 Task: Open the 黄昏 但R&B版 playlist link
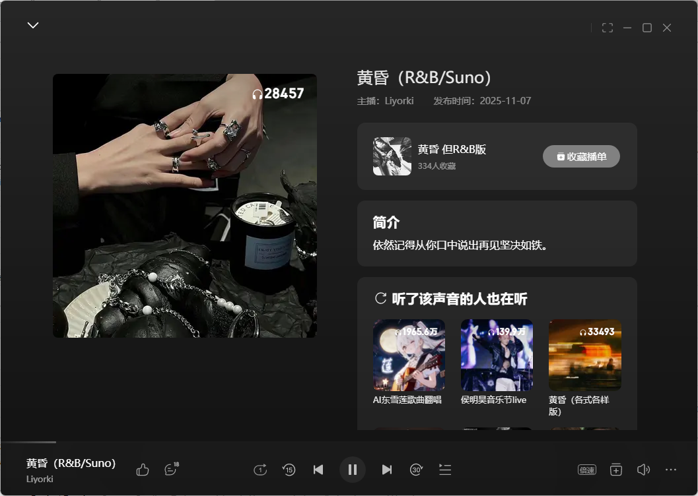click(452, 150)
